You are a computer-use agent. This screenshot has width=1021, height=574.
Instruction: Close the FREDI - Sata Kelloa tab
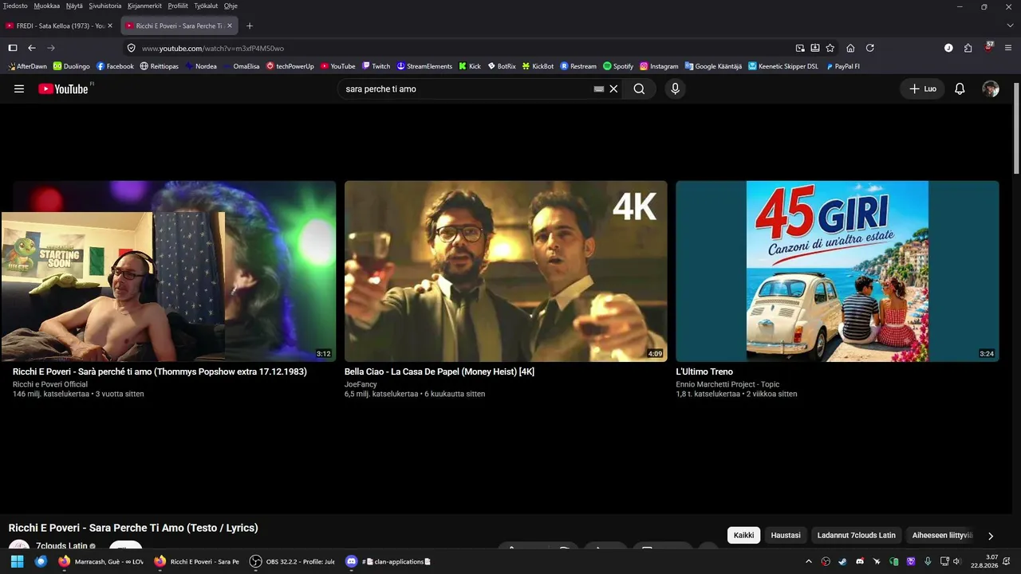[x=110, y=26]
